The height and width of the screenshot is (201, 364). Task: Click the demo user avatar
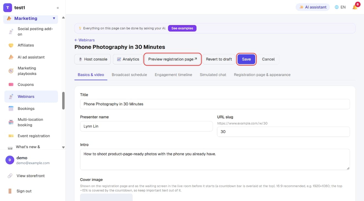(10, 160)
